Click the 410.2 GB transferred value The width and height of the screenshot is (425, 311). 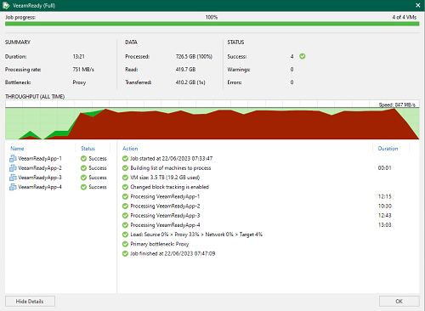point(190,82)
